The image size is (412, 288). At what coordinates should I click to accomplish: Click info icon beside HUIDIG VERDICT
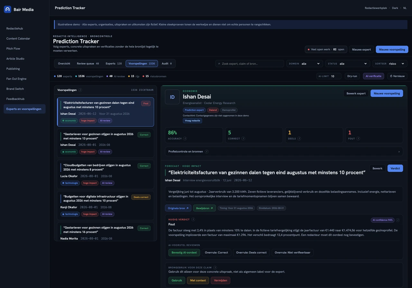pyautogui.click(x=193, y=220)
